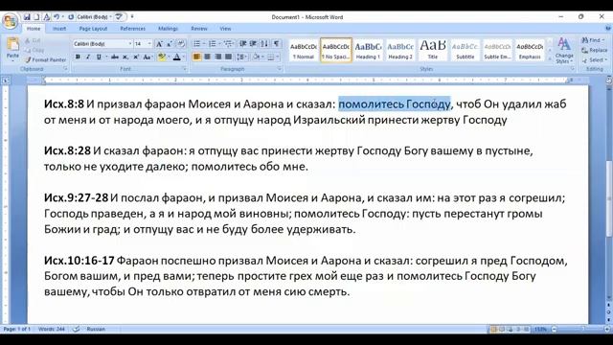613x345 pixels.
Task: Toggle Bold formatting
Action: [78, 57]
